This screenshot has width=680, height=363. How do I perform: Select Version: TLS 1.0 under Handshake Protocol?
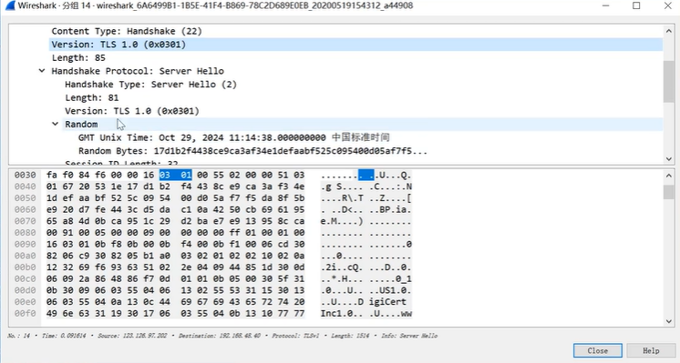[x=132, y=111]
